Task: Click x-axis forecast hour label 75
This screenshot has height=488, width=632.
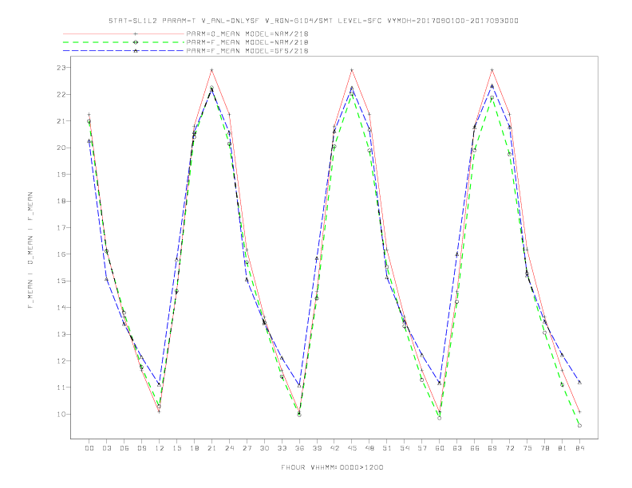Action: [x=527, y=448]
